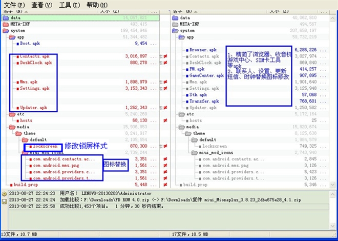Collapse the miui_mod_icons folder in right pane
The height and width of the screenshot is (241, 338).
coord(195,153)
